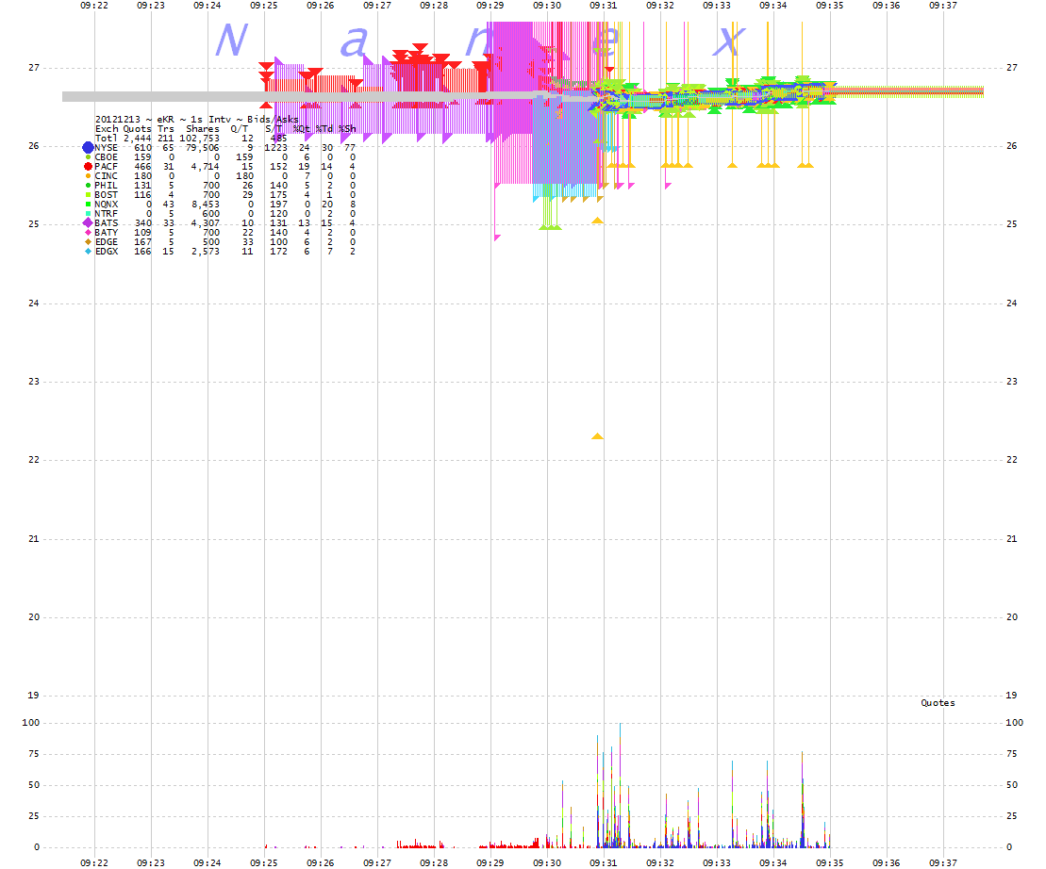
Task: Click the orange CINC legend dot
Action: [88, 176]
